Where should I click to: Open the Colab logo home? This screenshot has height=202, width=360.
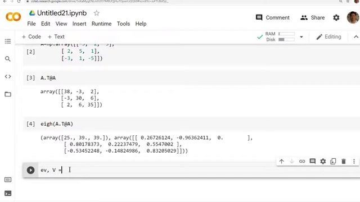coord(13,17)
